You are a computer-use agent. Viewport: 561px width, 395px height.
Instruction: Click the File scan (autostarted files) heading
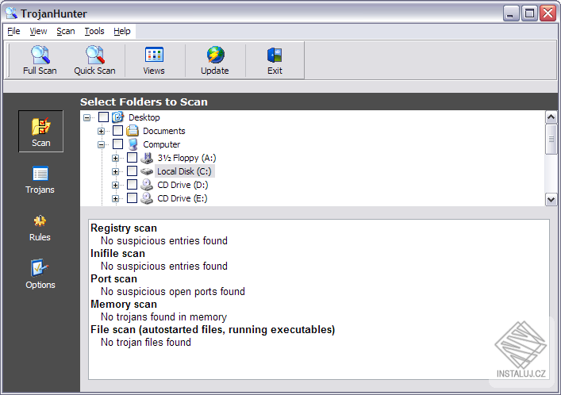213,329
